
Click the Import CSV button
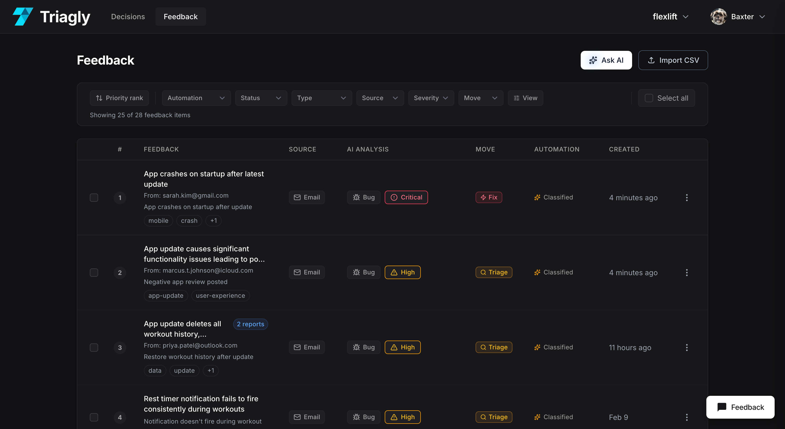tap(673, 60)
